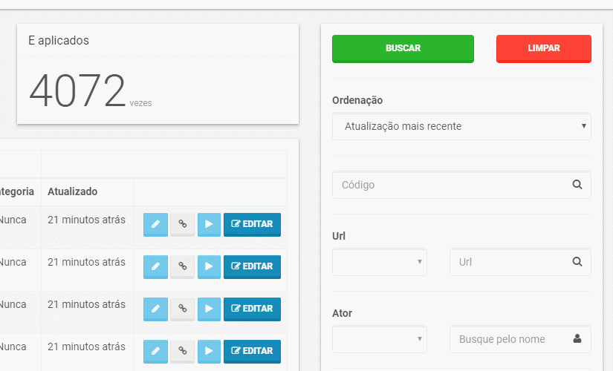Click the play icon in the fourth row

point(209,351)
